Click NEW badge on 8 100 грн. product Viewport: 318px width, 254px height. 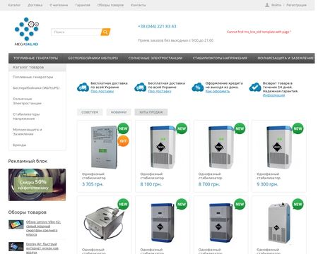(x=182, y=128)
